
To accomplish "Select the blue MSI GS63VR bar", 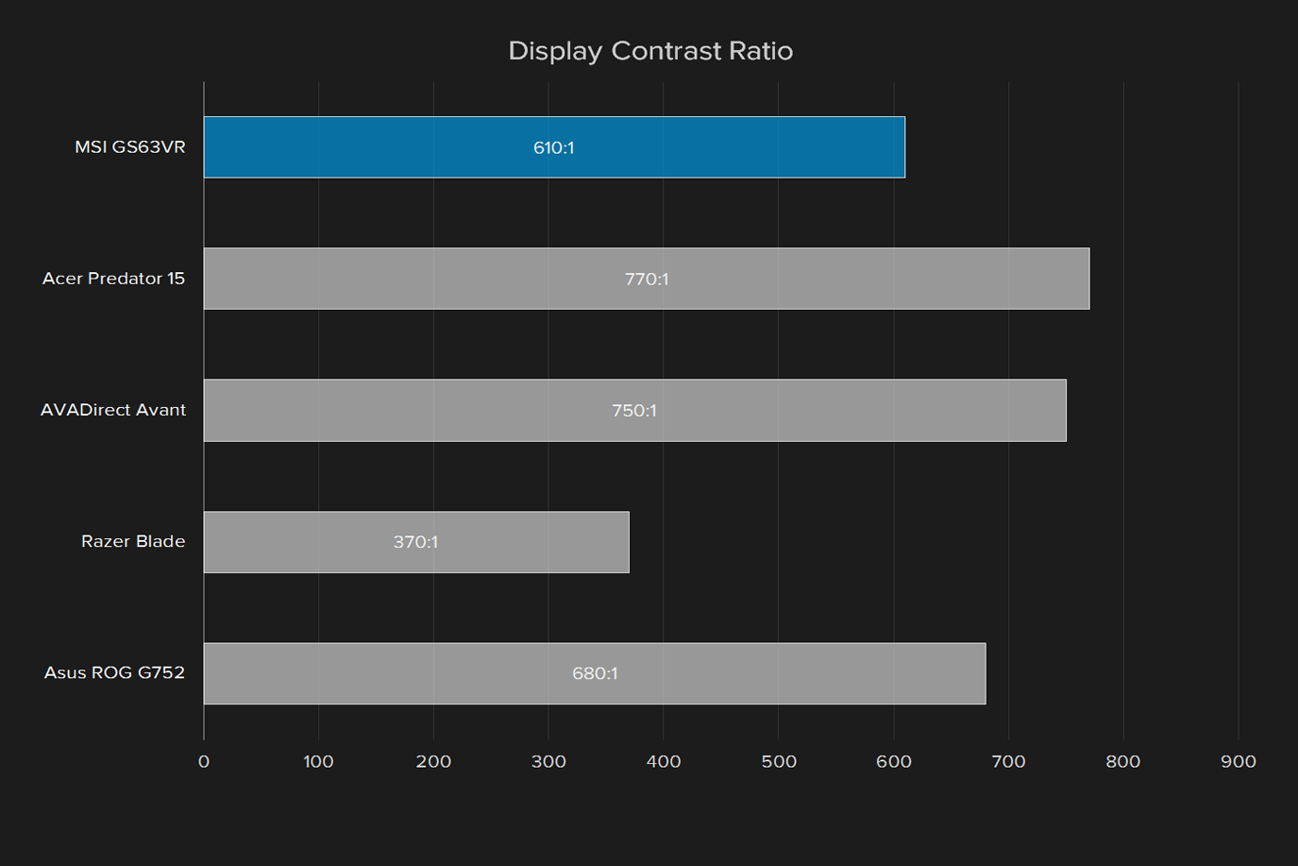I will point(554,147).
